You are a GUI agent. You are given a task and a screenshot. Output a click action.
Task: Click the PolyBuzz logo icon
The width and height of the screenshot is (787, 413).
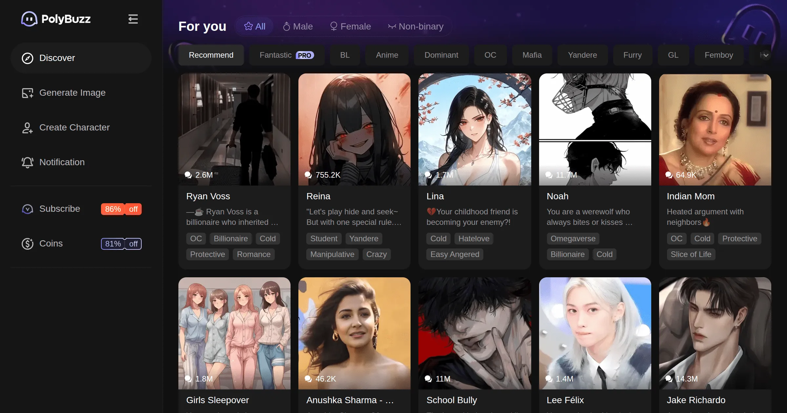[29, 19]
